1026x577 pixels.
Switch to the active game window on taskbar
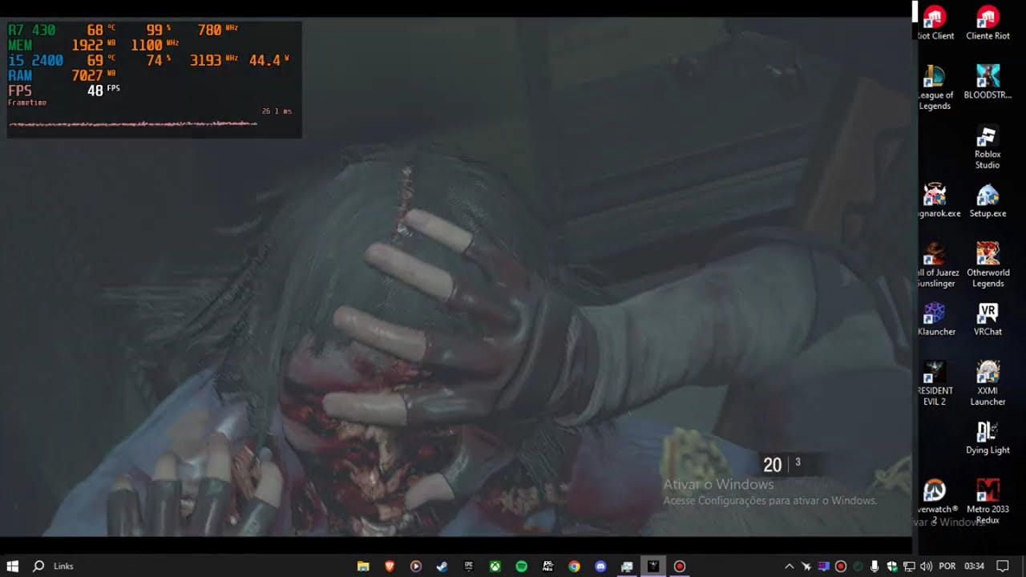click(x=653, y=566)
